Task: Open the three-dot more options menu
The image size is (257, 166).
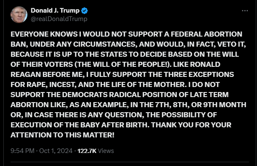Action: coord(245,11)
